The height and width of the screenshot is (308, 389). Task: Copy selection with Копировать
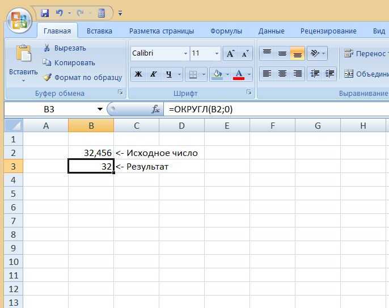click(69, 63)
